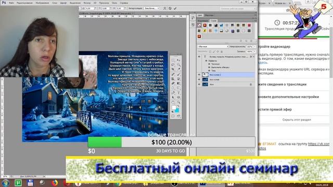Open Windows Start button
The image size is (333, 187).
coord(6,183)
